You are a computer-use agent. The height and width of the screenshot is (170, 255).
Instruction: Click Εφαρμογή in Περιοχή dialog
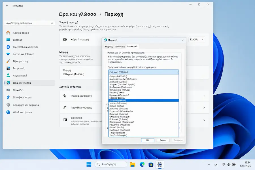point(178,140)
